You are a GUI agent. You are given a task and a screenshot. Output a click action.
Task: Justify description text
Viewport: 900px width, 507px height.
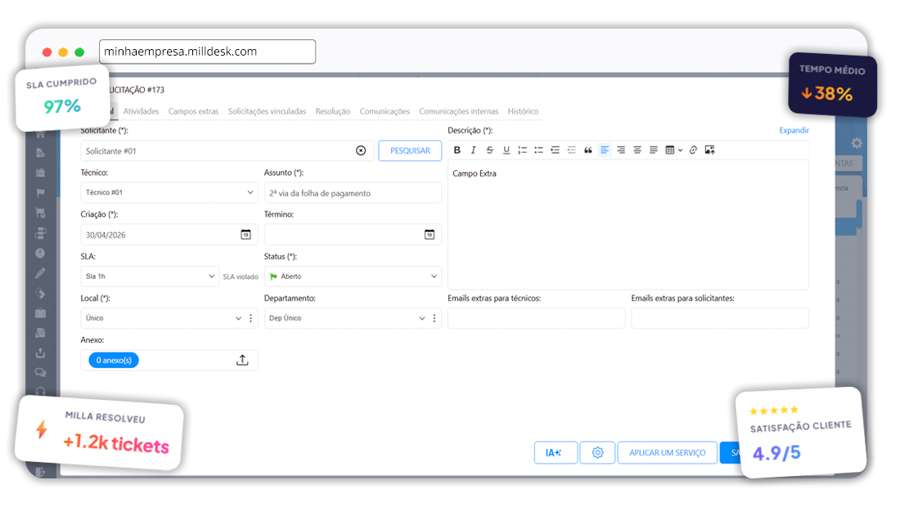point(653,150)
